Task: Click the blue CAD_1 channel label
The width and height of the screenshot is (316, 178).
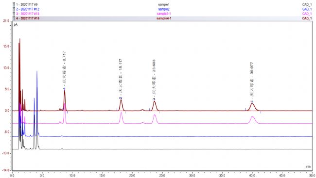Action: point(307,9)
